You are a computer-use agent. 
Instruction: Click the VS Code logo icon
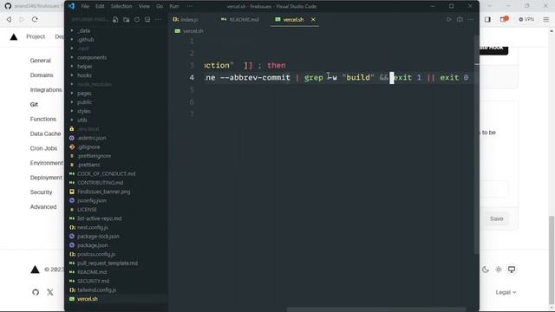coord(71,6)
